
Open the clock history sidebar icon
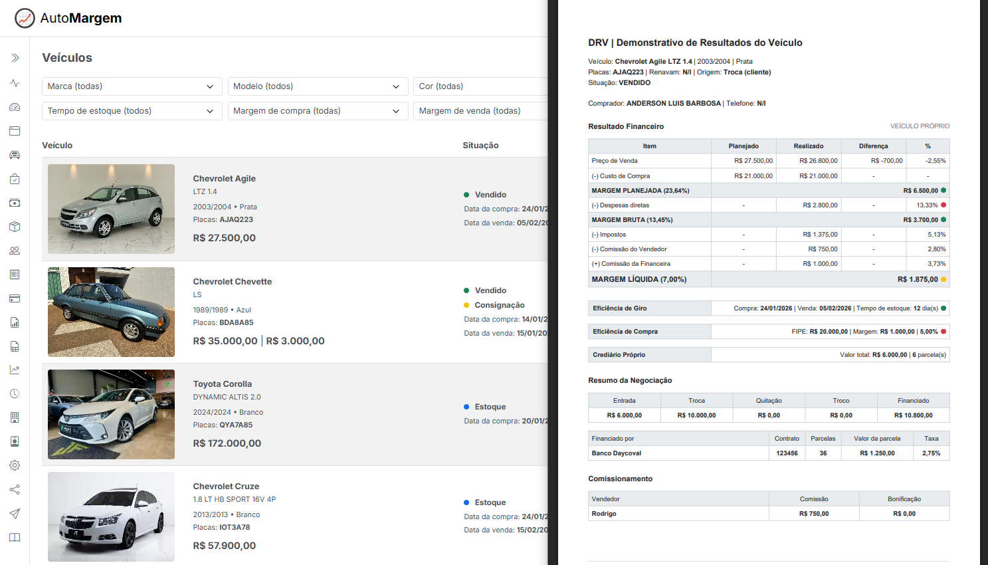[15, 394]
